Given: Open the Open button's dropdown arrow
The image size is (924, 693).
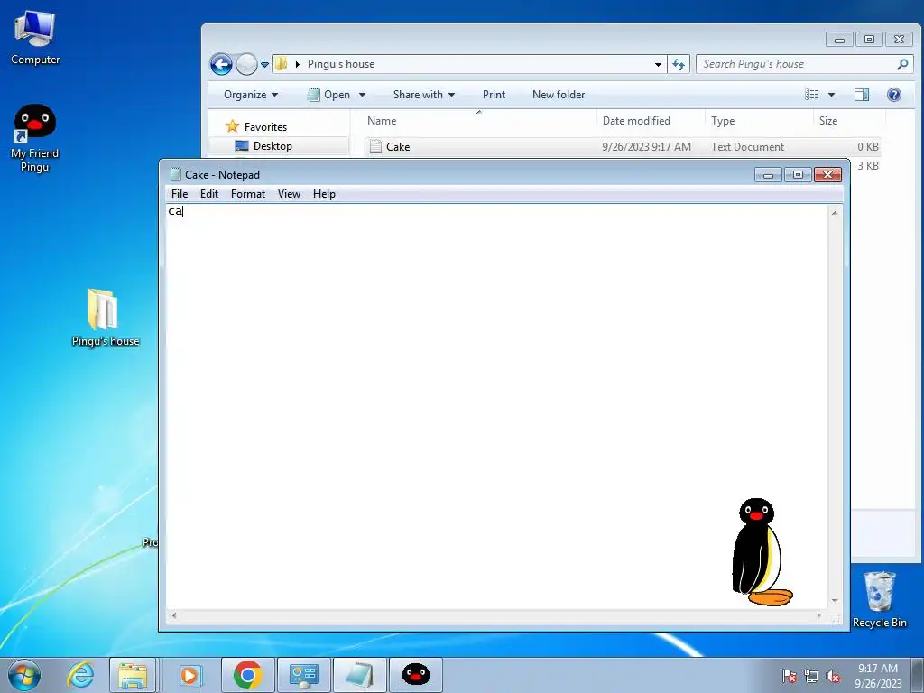Looking at the screenshot, I should click(362, 94).
